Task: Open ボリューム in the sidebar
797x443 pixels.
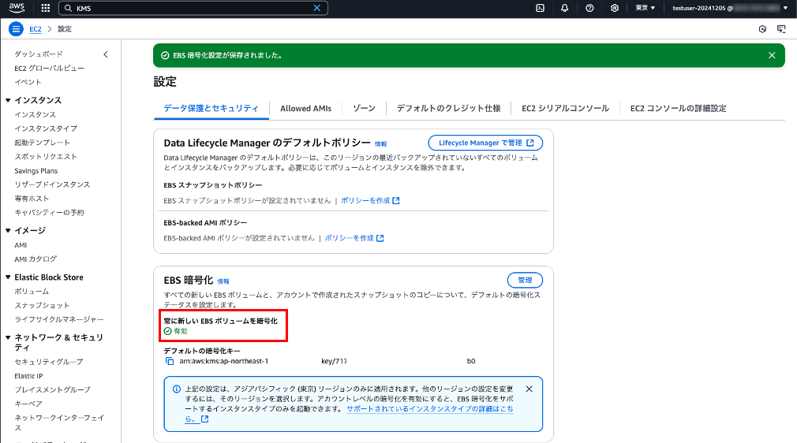Action: pyautogui.click(x=32, y=292)
